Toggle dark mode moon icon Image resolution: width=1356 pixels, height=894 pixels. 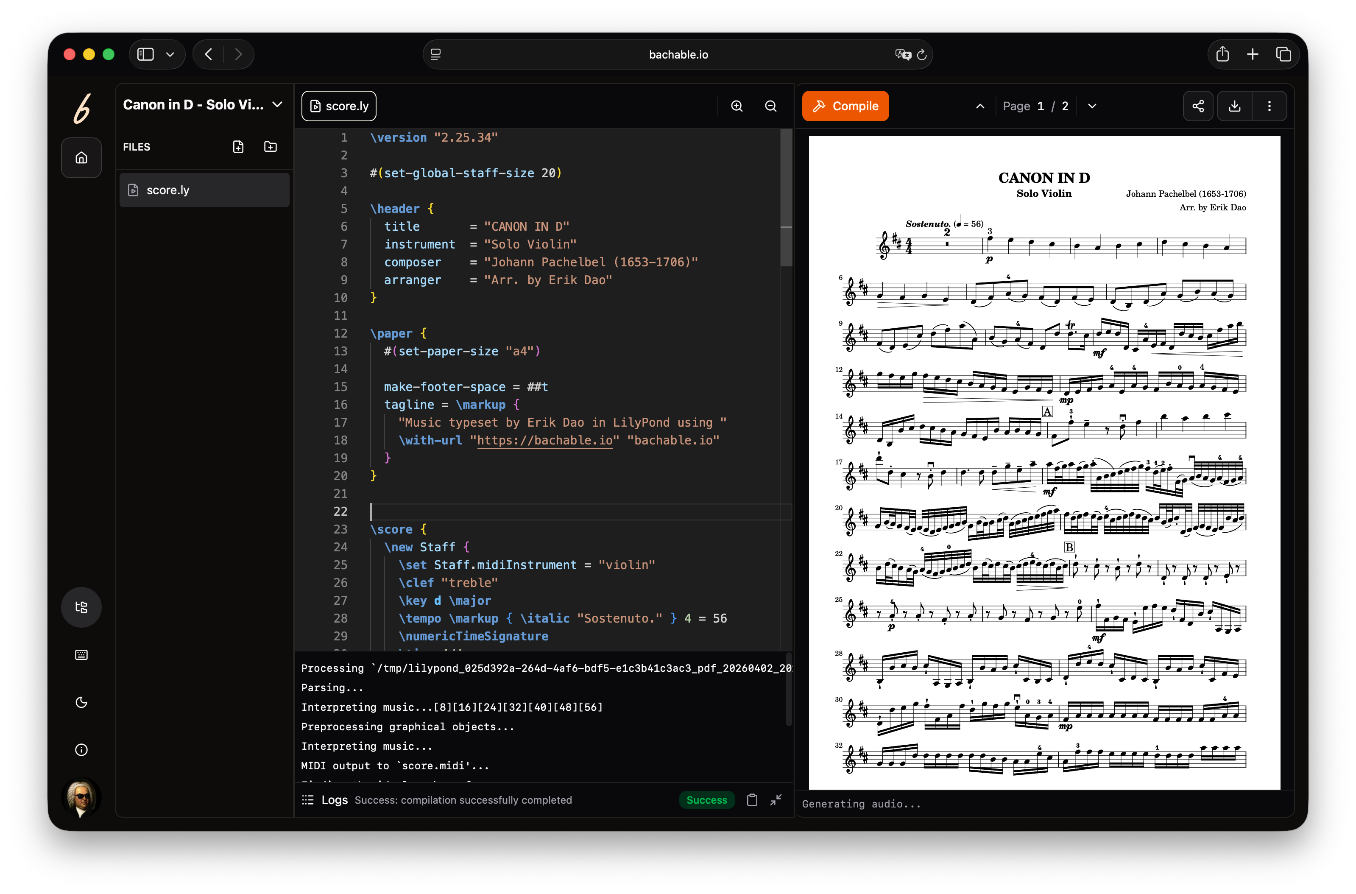(x=81, y=702)
